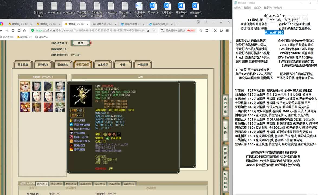Click the 还价 bargain button
This screenshot has height=195, width=318.
click(x=80, y=43)
